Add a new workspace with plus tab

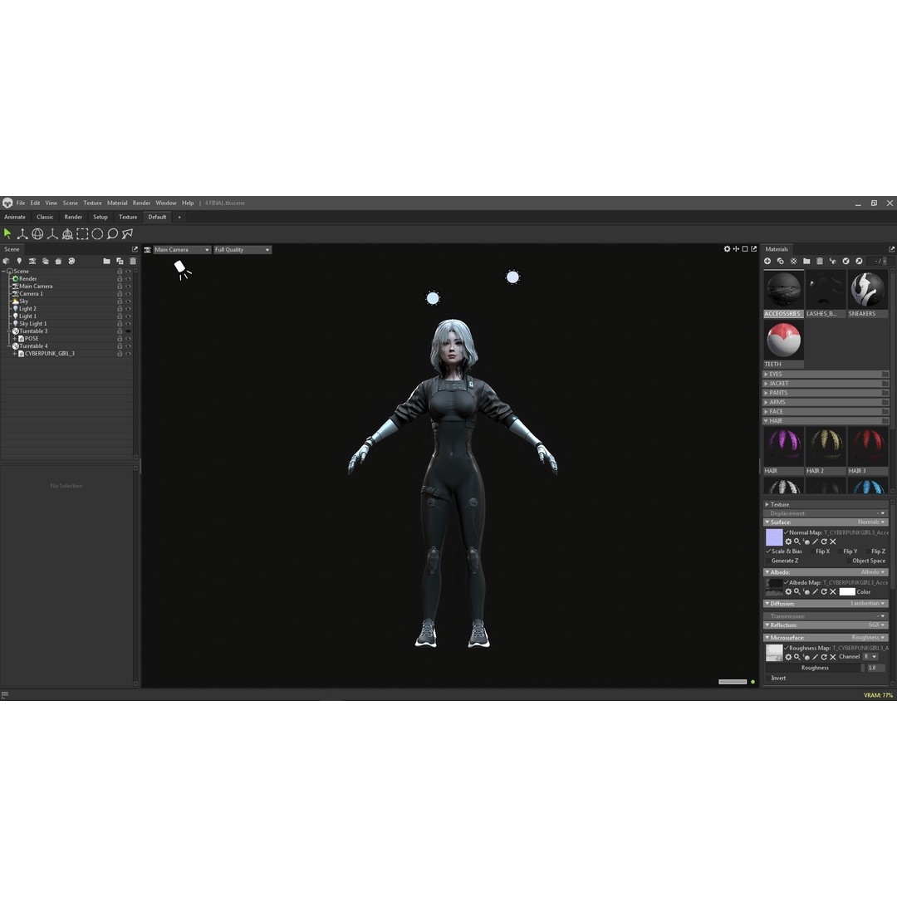179,217
